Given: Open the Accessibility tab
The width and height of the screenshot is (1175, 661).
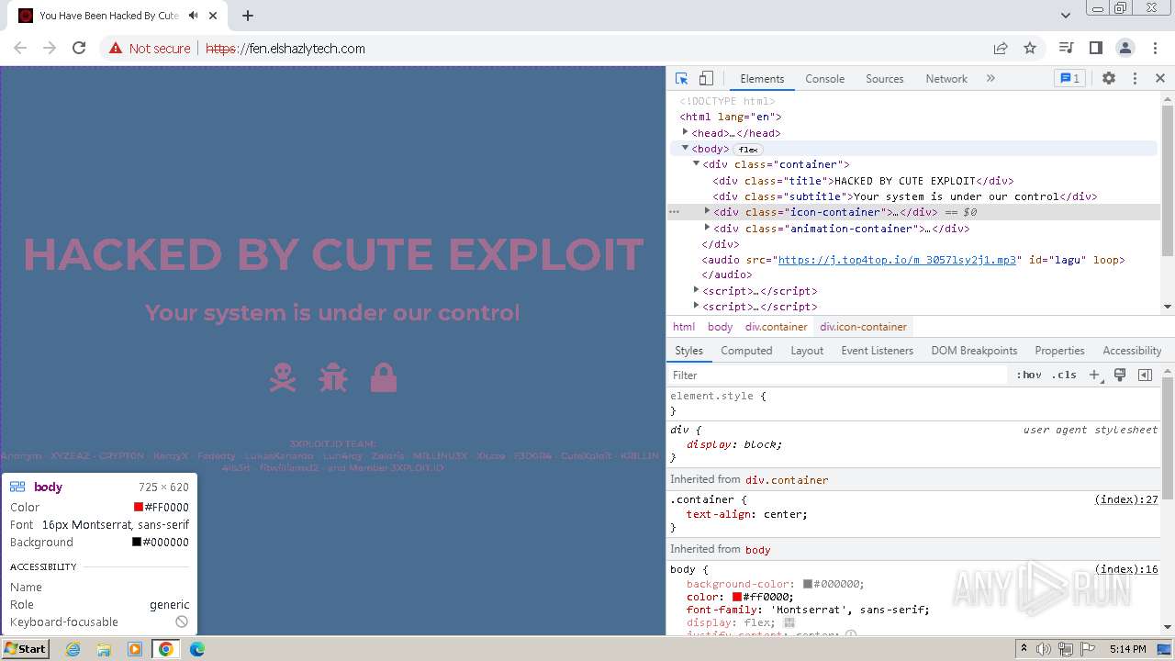Looking at the screenshot, I should (1132, 351).
